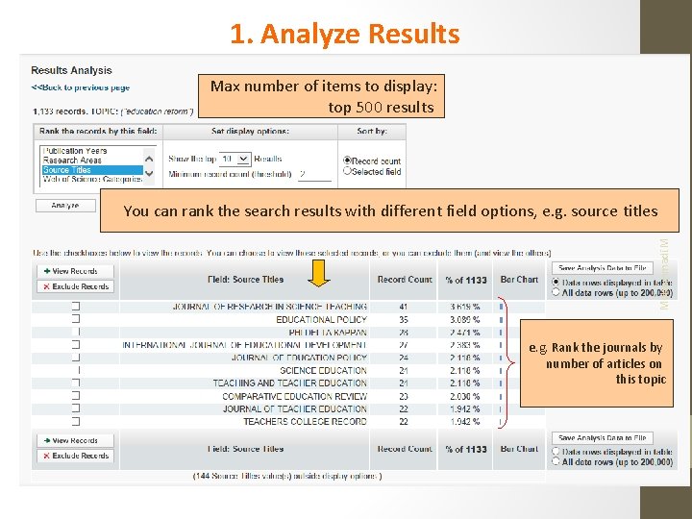Click the Back to previous page link
The height and width of the screenshot is (519, 692).
click(x=81, y=87)
